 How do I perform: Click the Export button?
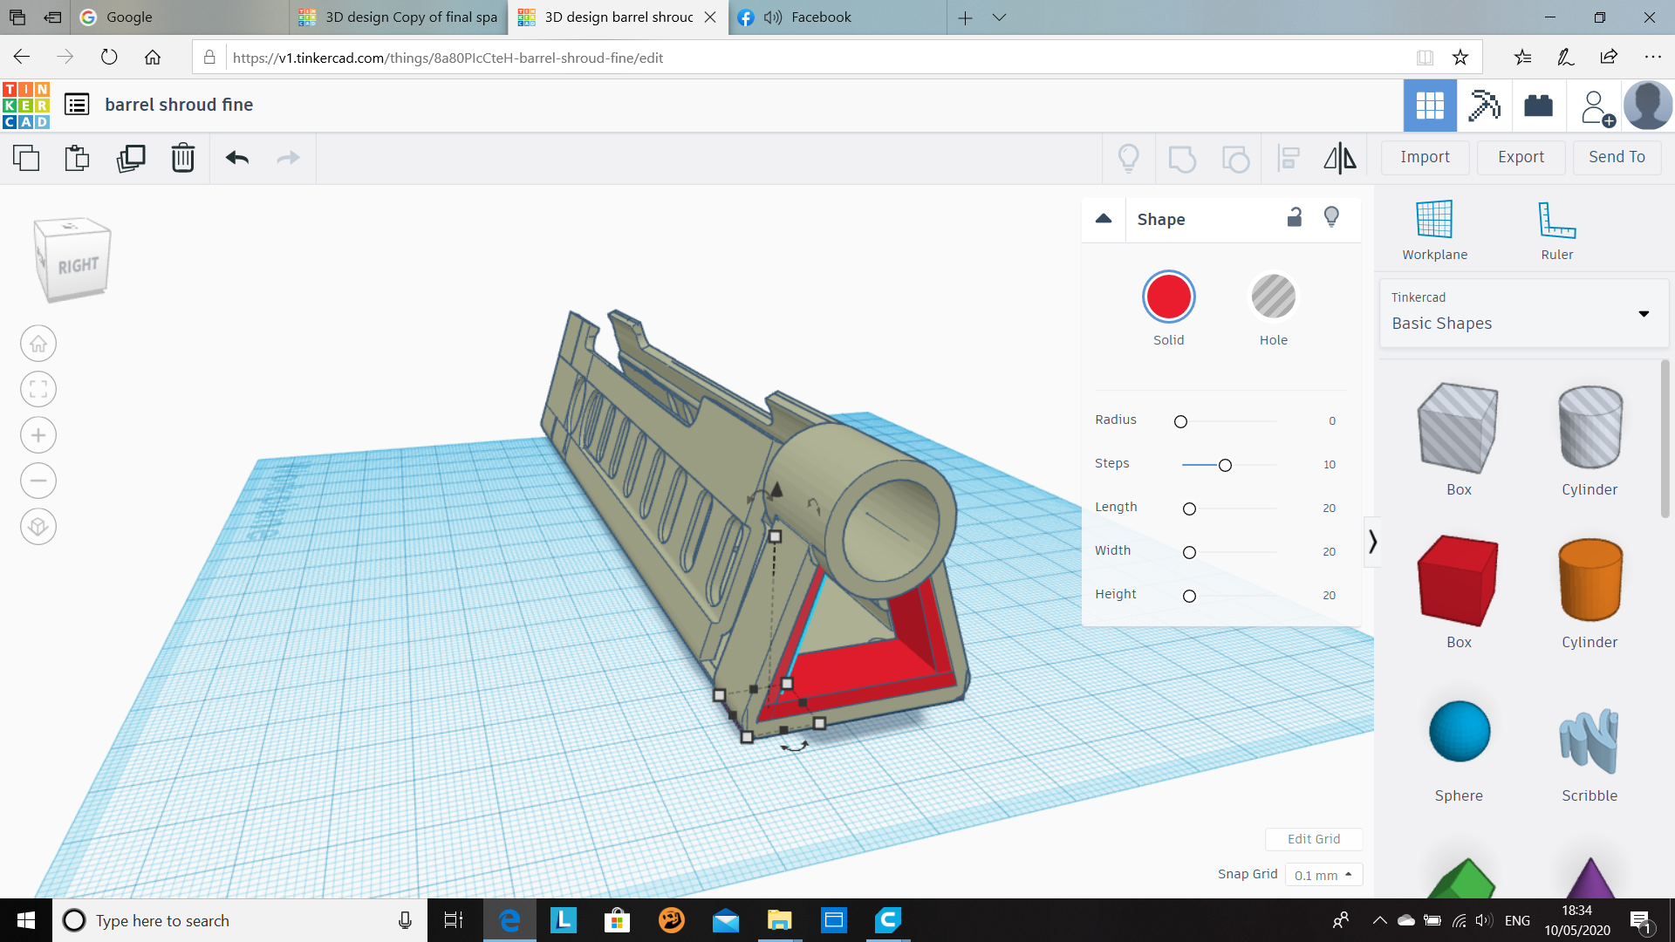1521,158
